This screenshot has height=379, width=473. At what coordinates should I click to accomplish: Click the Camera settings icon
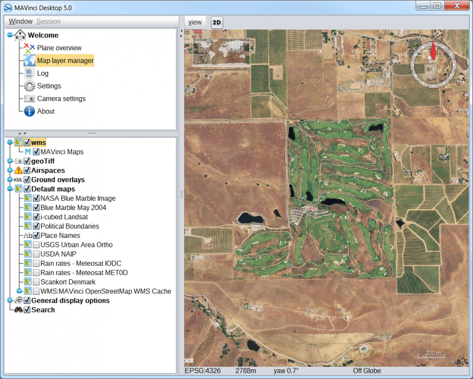point(29,99)
